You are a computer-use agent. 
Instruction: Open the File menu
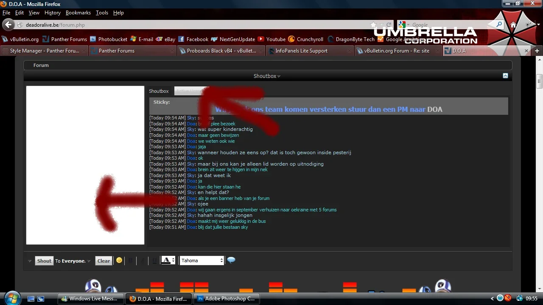(6, 13)
